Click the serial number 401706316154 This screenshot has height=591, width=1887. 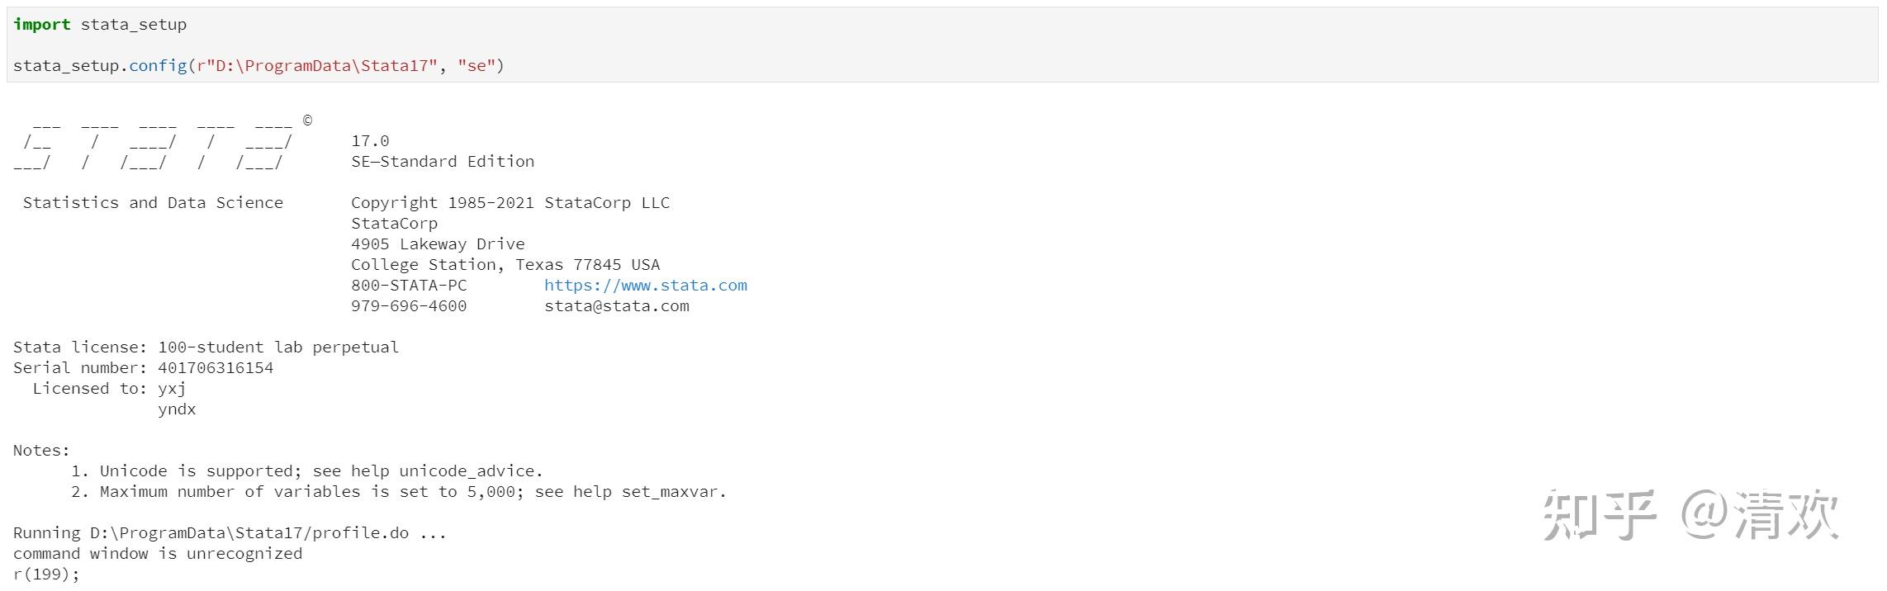pyautogui.click(x=216, y=368)
